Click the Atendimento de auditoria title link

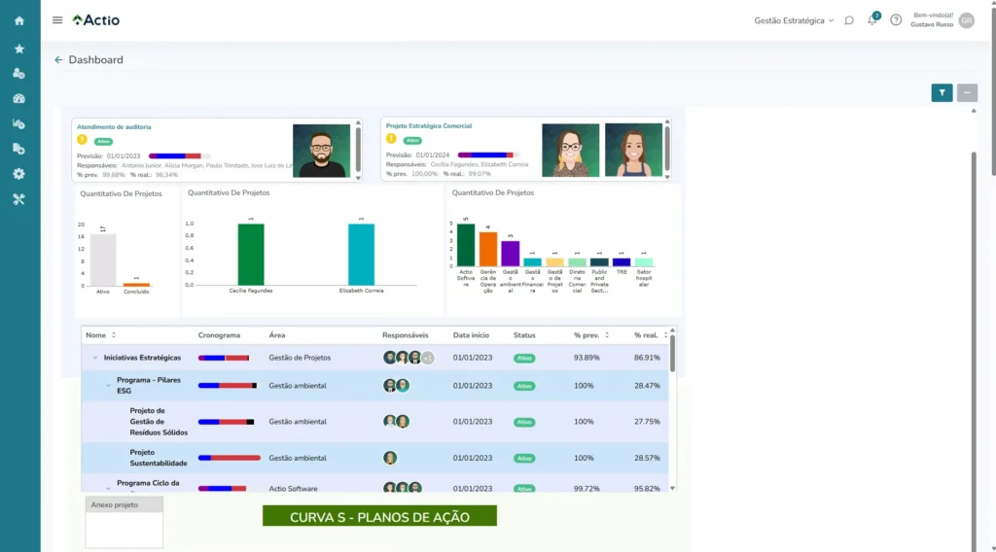coord(114,127)
